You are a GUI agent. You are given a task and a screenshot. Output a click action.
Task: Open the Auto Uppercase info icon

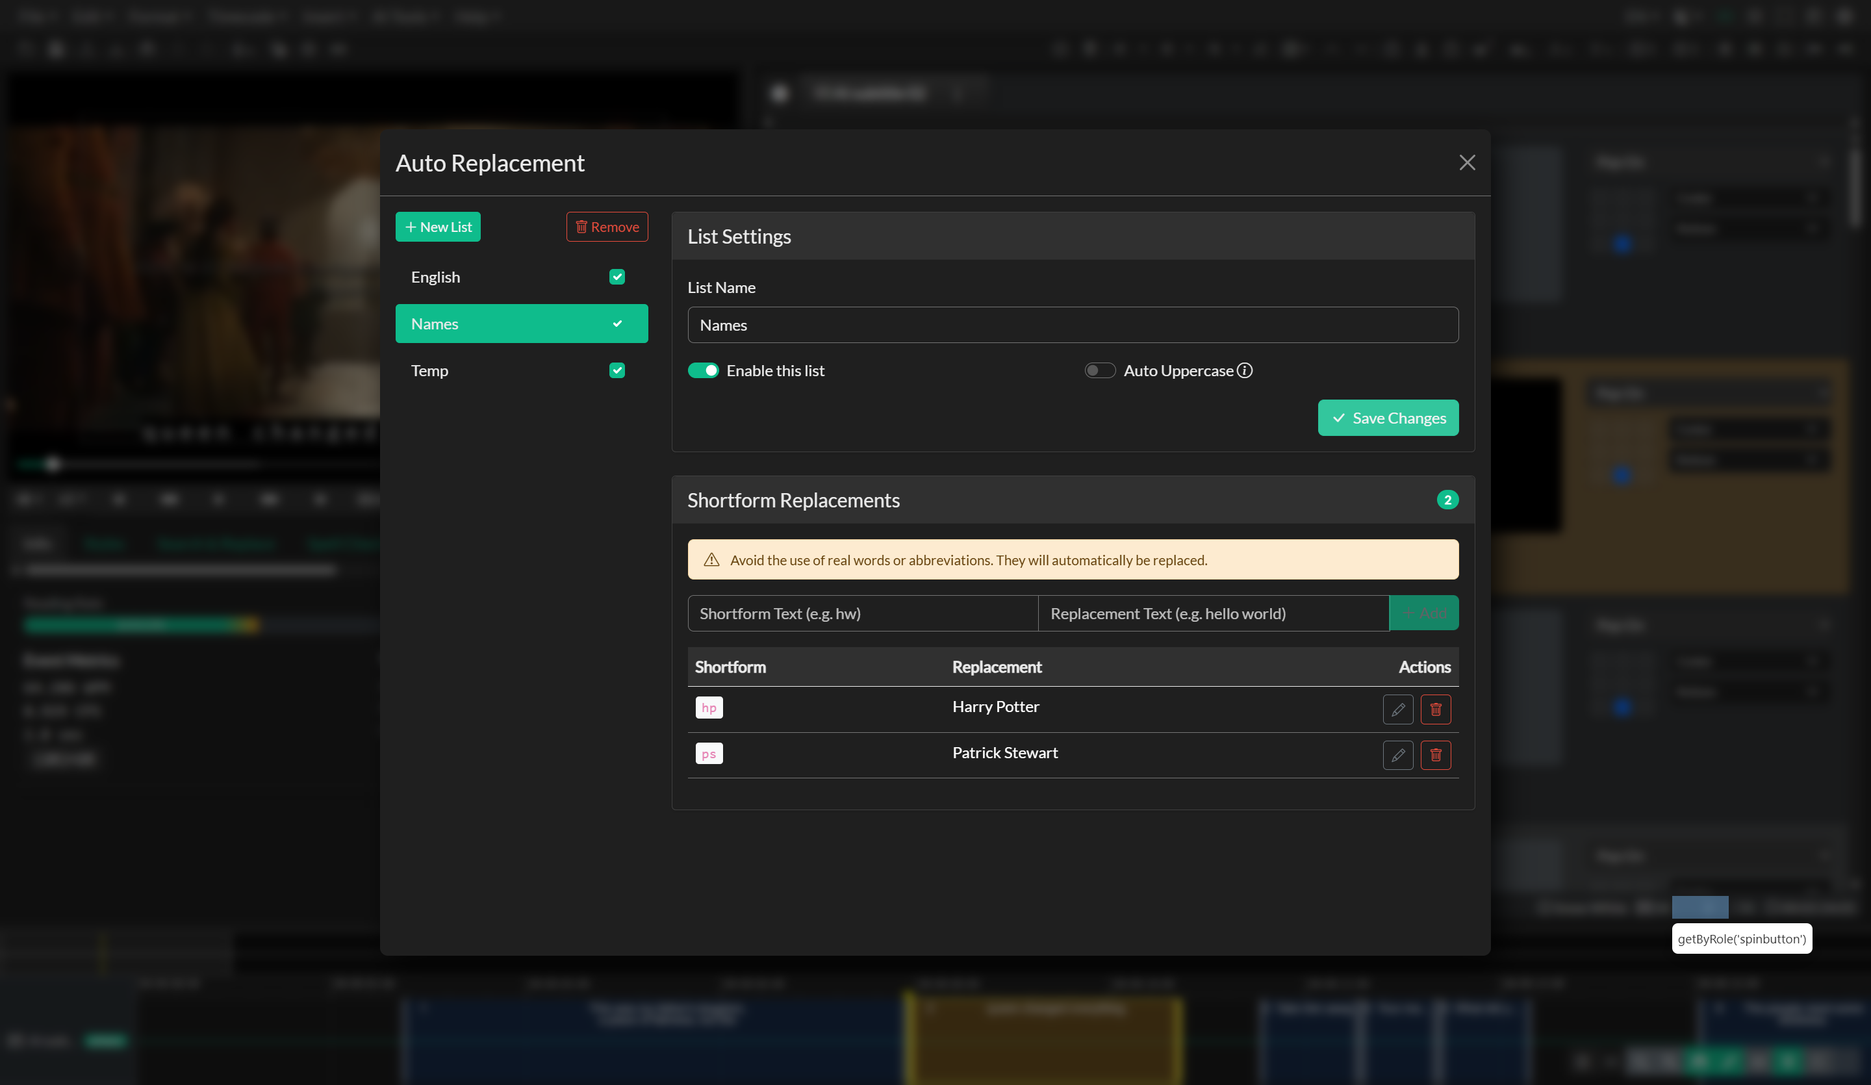point(1244,370)
